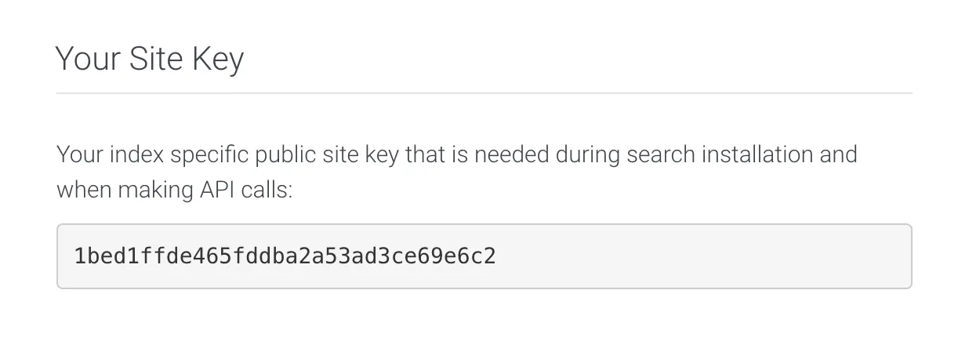
Task: Click the word "installation" in the description
Action: [x=760, y=154]
